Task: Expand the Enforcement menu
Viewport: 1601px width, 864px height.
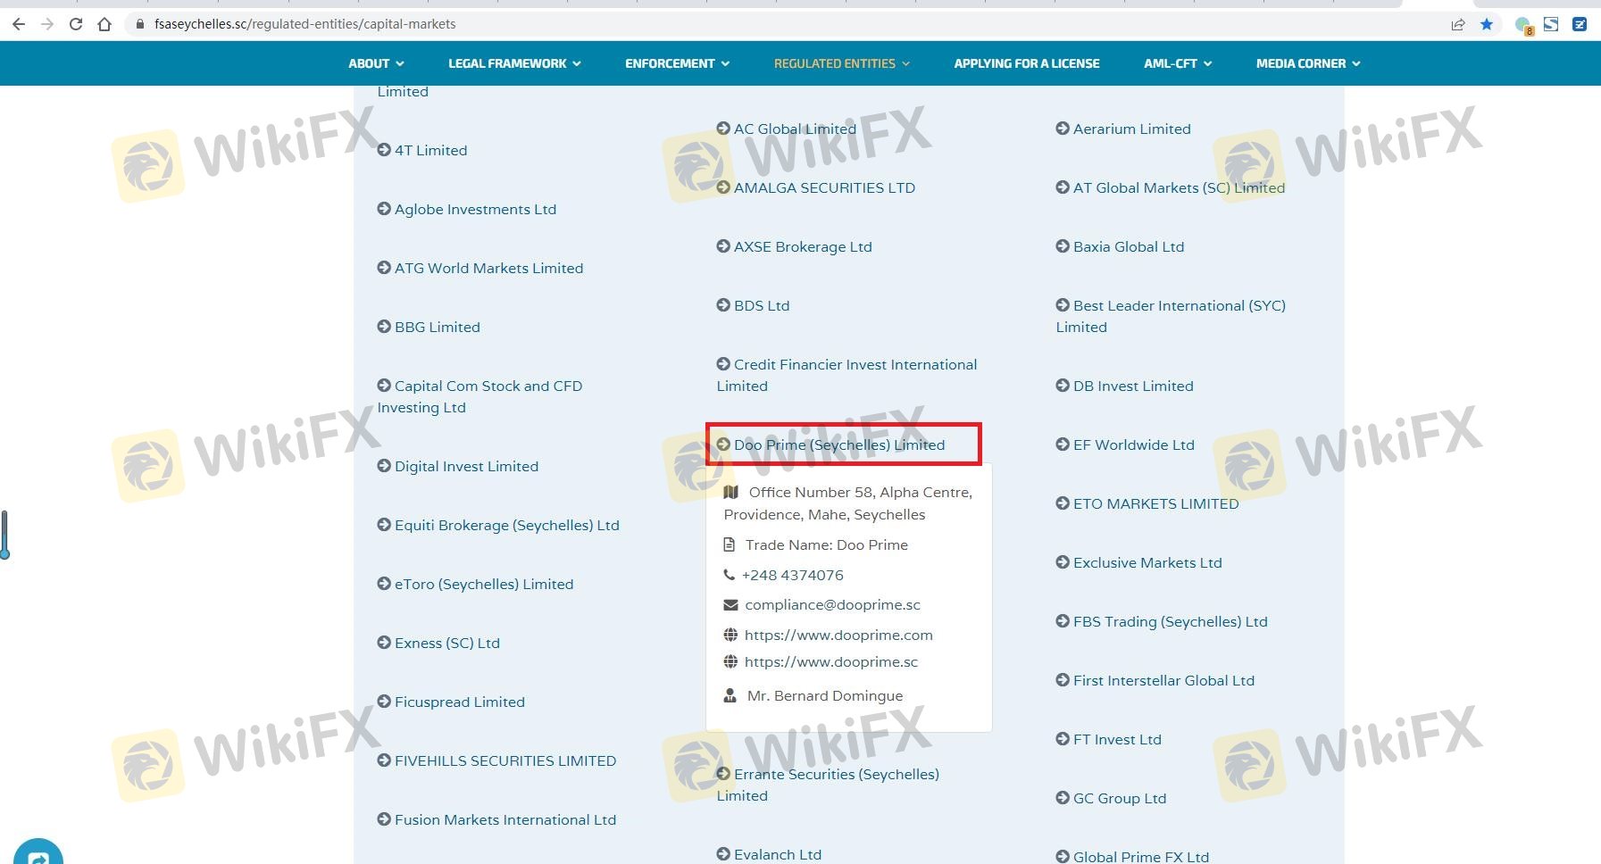Action: 677,63
